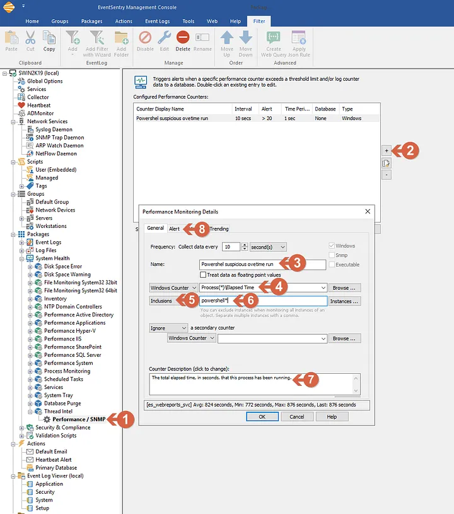This screenshot has height=514, width=454.
Task: Click Browse for secondary counter
Action: coord(345,338)
